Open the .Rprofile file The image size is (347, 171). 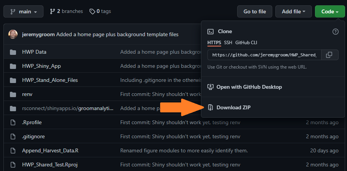click(32, 122)
